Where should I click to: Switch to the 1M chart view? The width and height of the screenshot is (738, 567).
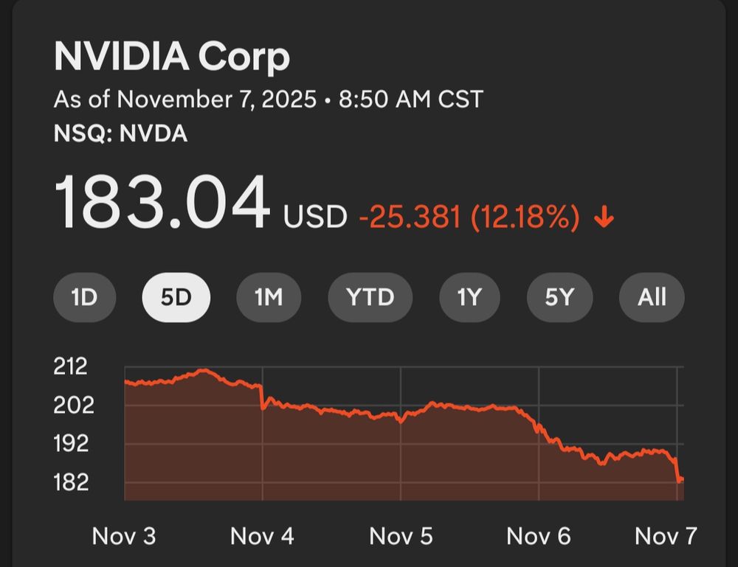click(x=269, y=297)
